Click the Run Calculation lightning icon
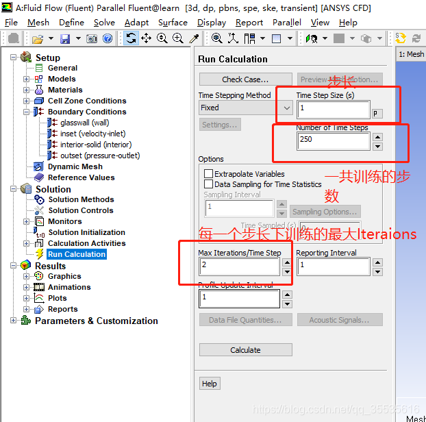 coord(40,254)
